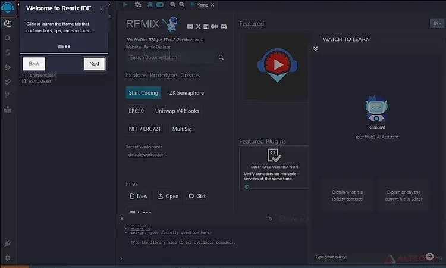Click Back in the welcome tour
Viewport: 446px width, 268px height.
(x=34, y=64)
